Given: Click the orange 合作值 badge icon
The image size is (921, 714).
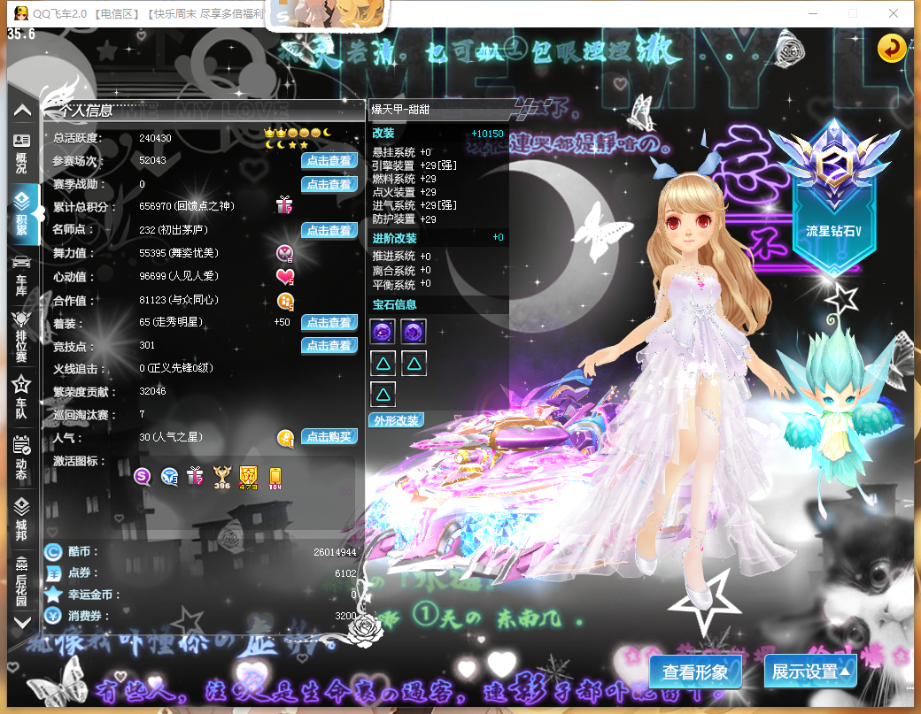Looking at the screenshot, I should [285, 301].
